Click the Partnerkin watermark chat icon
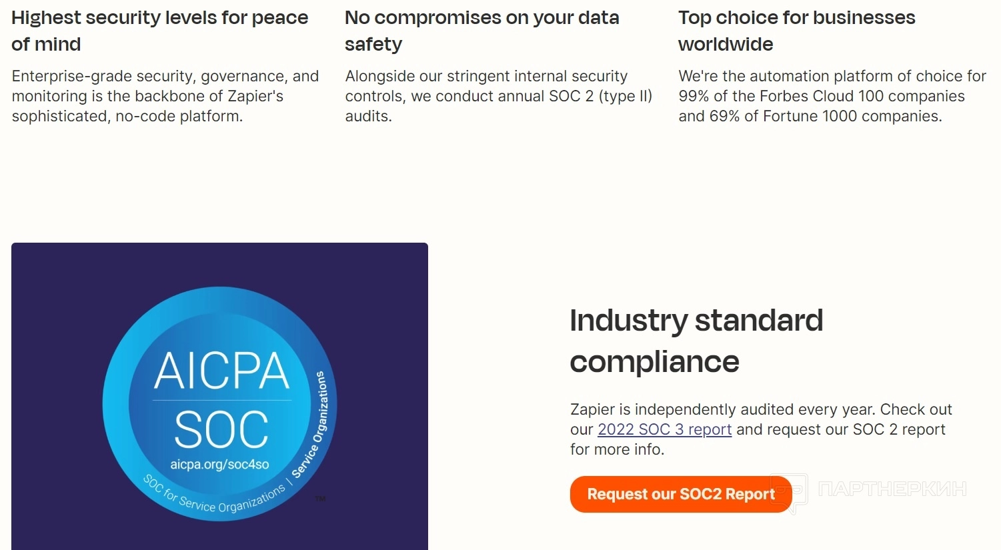The height and width of the screenshot is (550, 1001). (x=789, y=493)
